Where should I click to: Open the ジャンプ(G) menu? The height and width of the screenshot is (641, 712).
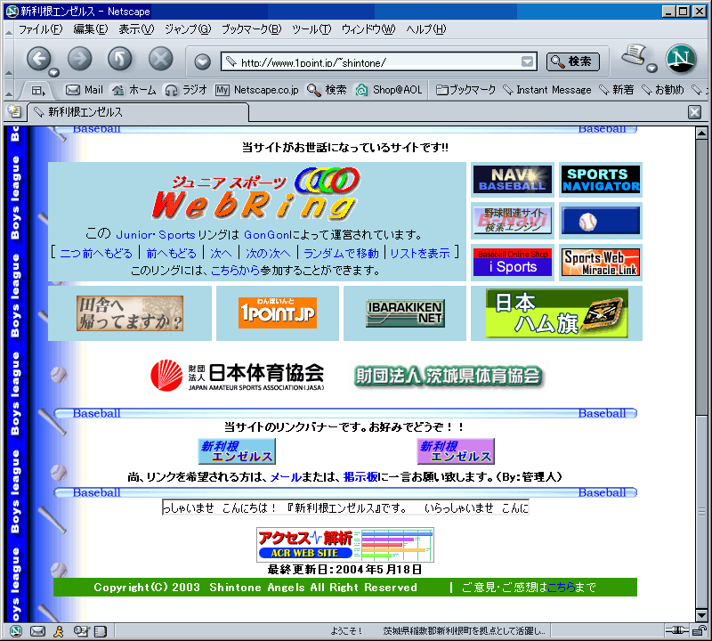[188, 29]
